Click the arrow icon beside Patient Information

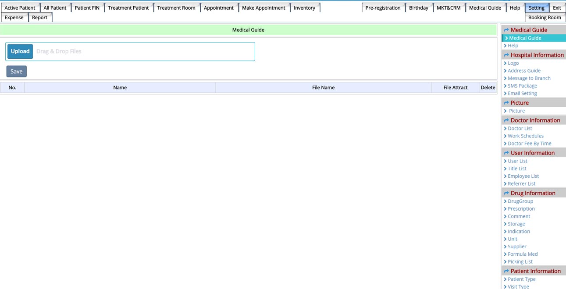click(x=506, y=271)
